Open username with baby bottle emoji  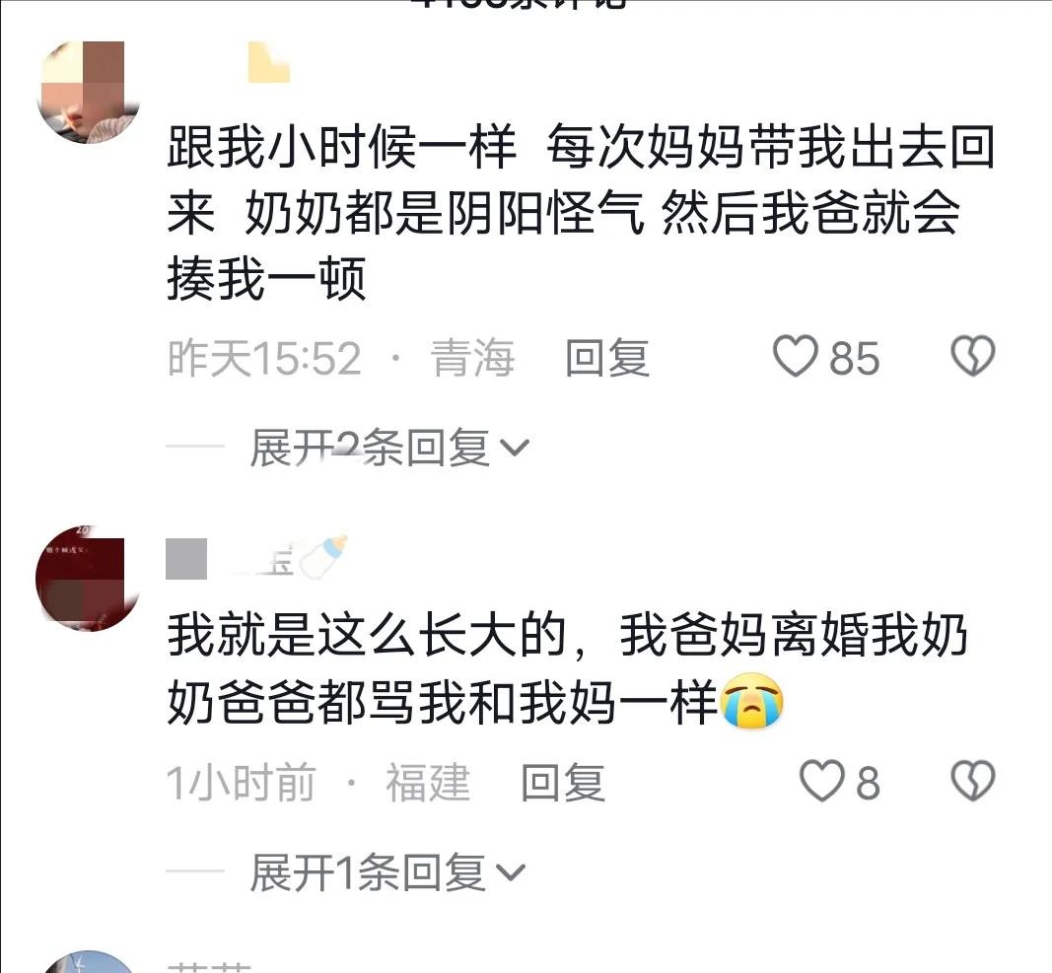coord(257,558)
